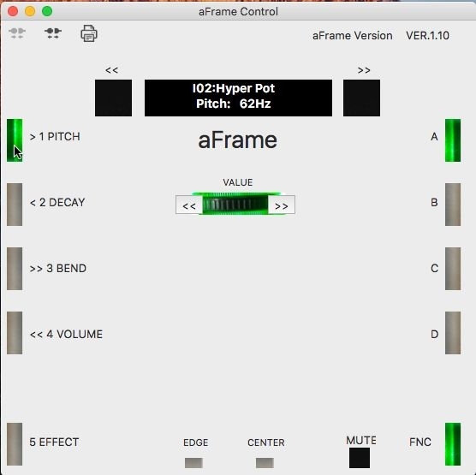Click the grey B button
476x475 pixels.
pyautogui.click(x=453, y=205)
